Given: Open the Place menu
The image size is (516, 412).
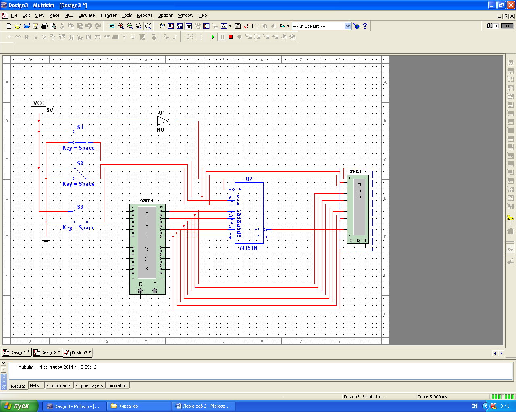Looking at the screenshot, I should click(54, 15).
